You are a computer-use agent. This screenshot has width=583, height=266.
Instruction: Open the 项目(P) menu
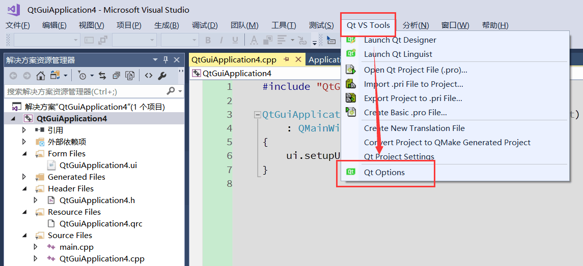[129, 25]
